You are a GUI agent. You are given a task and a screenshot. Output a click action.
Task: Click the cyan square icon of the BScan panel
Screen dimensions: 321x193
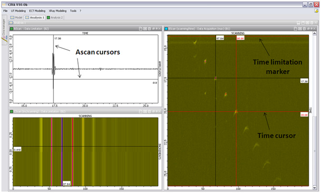[x=166, y=28]
